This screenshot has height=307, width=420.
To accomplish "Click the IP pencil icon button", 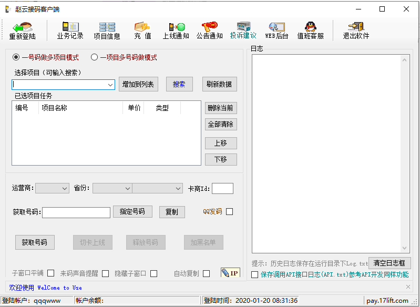I will pyautogui.click(x=230, y=273).
